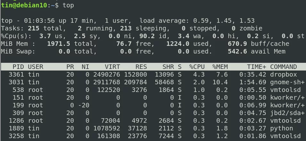Screen dimensions: 306x141
Task: Click the 1971.5 total memory value
Action: click(59, 44)
